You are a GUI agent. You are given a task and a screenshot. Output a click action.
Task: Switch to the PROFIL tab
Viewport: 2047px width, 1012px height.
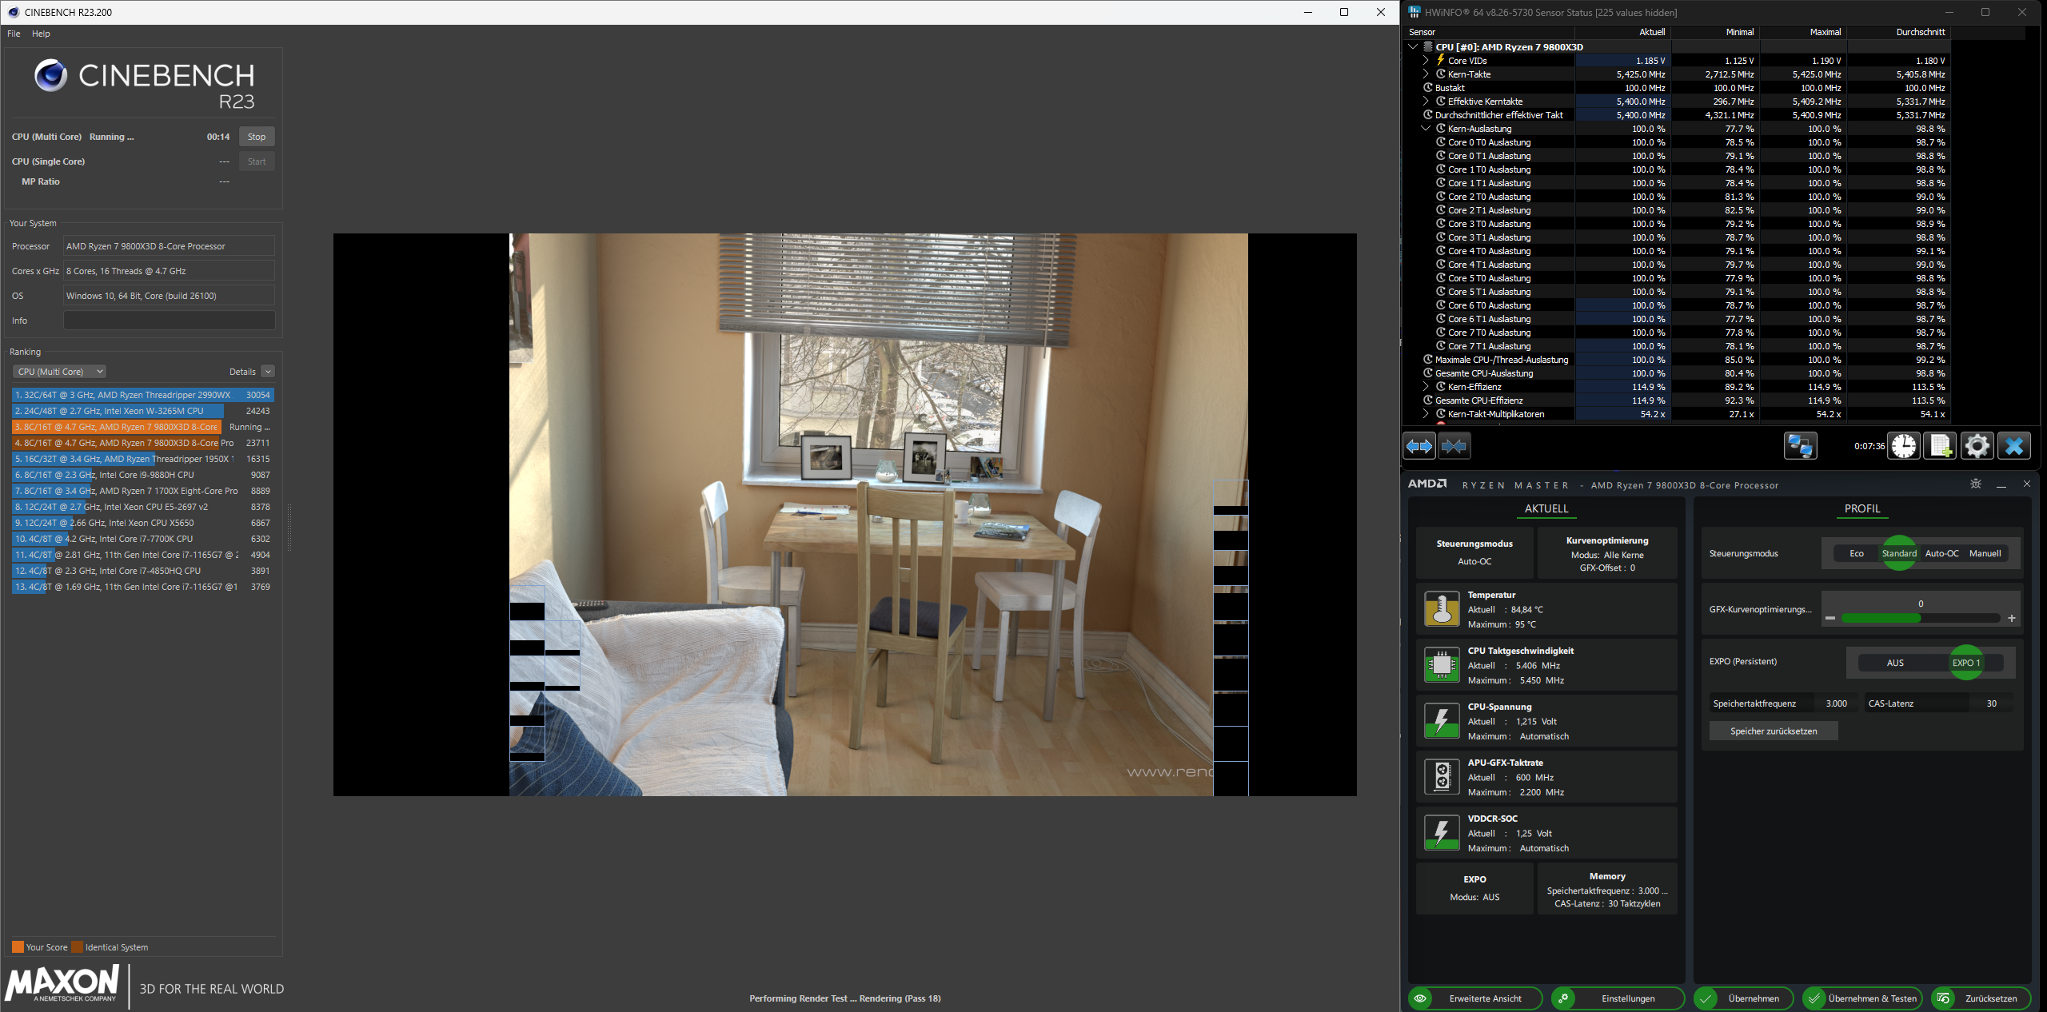(x=1862, y=508)
